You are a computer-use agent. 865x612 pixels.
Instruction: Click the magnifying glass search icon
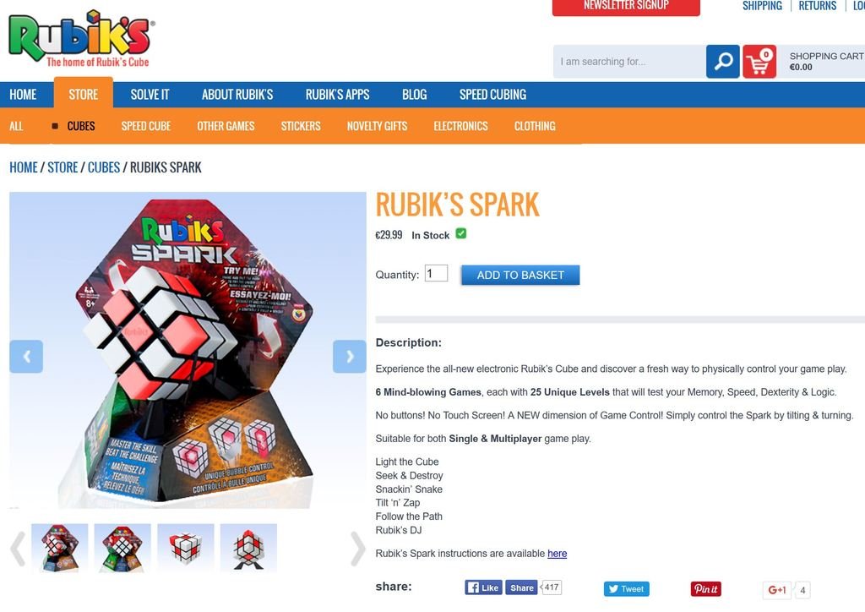tap(723, 61)
